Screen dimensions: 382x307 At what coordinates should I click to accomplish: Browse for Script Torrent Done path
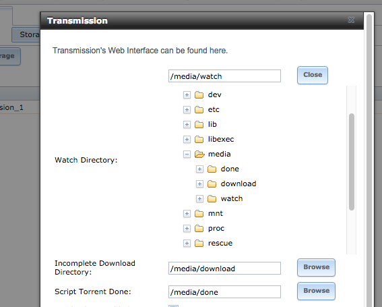click(x=316, y=291)
